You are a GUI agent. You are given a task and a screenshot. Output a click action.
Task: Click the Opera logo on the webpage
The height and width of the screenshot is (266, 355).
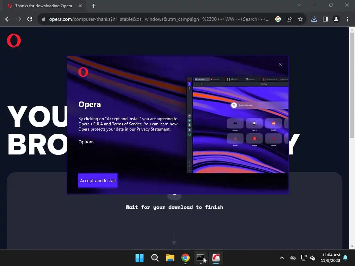[14, 41]
